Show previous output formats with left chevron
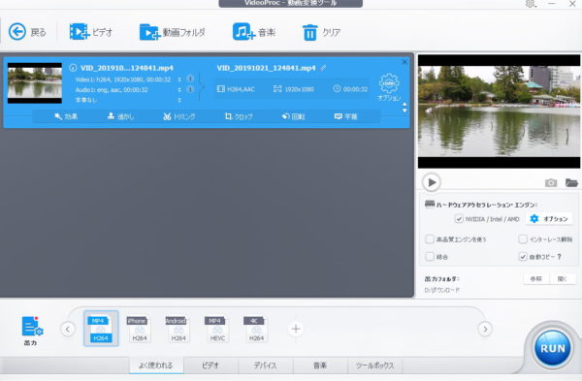This screenshot has height=381, width=582. click(68, 329)
